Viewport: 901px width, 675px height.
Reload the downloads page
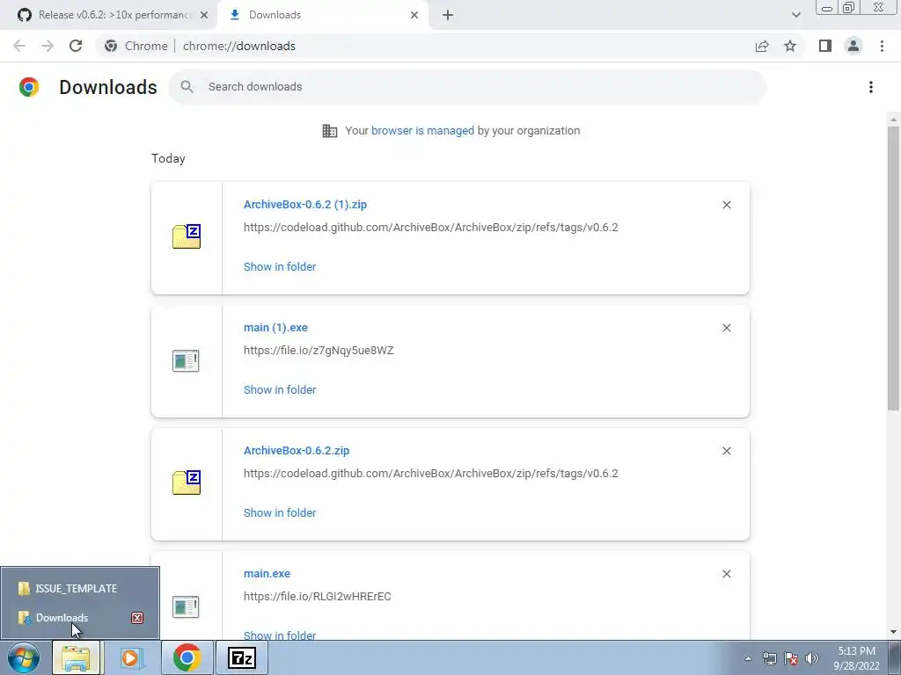pyautogui.click(x=76, y=46)
